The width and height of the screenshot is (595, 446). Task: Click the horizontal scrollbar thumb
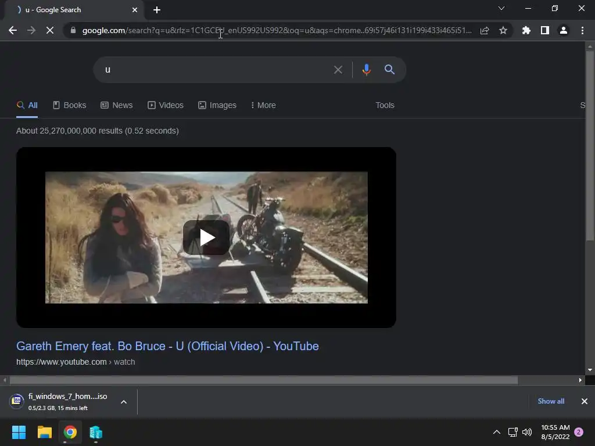pos(264,380)
